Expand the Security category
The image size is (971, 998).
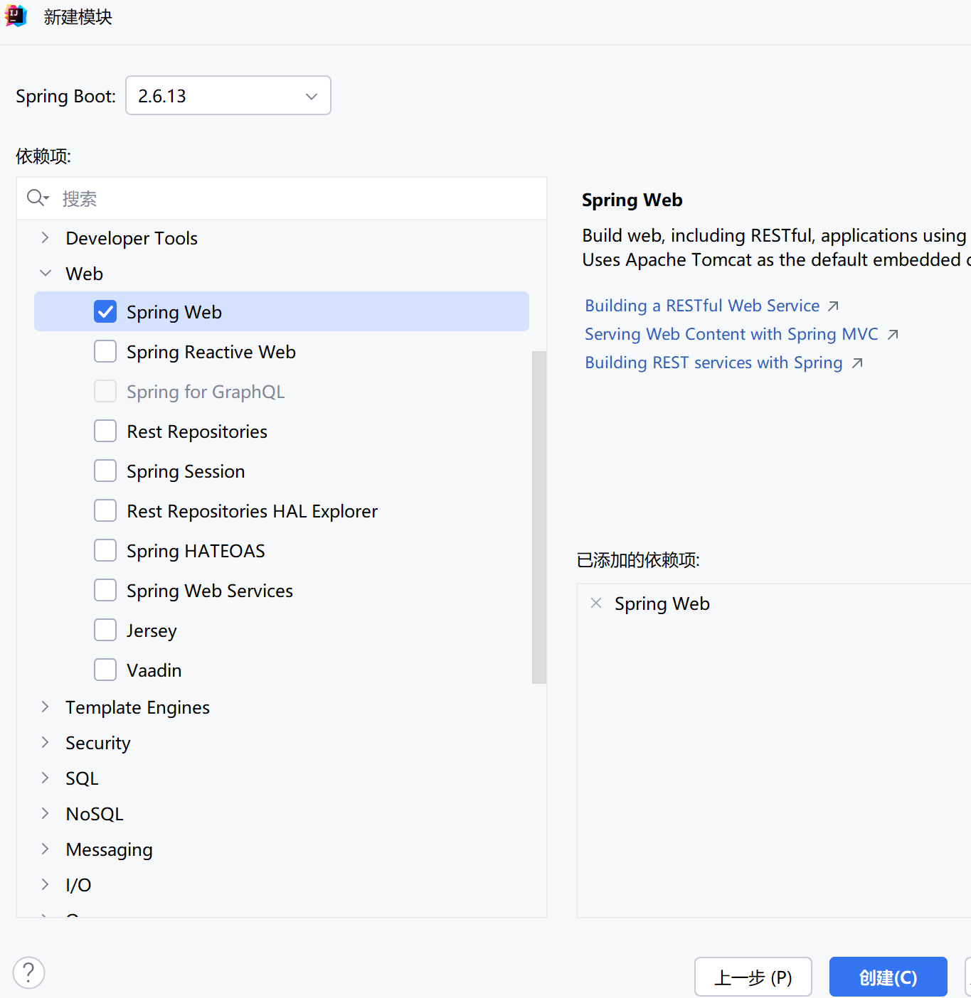pos(46,742)
